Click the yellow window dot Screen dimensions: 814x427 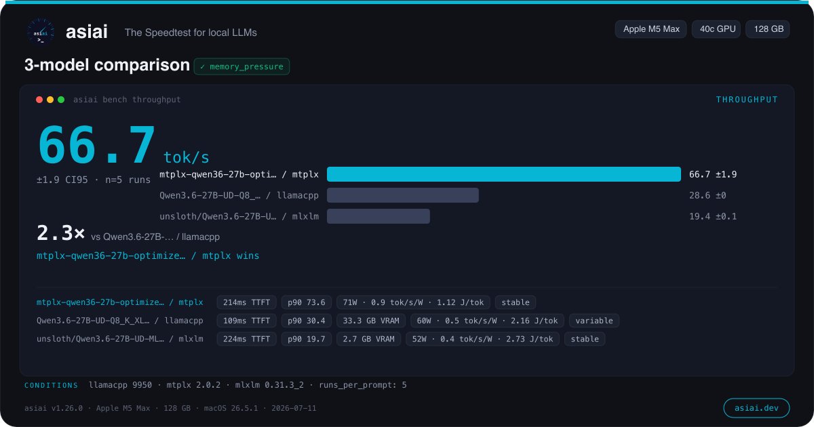[50, 100]
